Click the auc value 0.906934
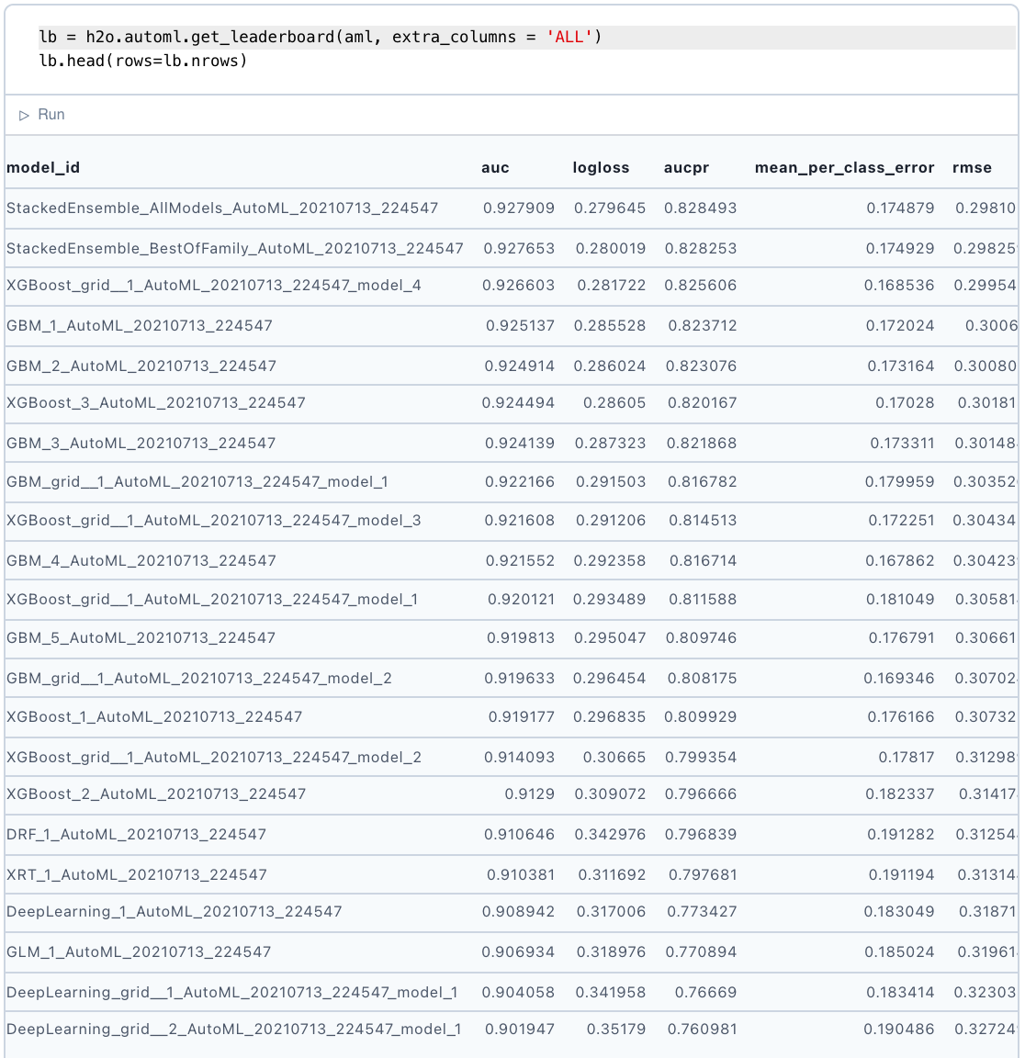The width and height of the screenshot is (1025, 1058). click(518, 952)
